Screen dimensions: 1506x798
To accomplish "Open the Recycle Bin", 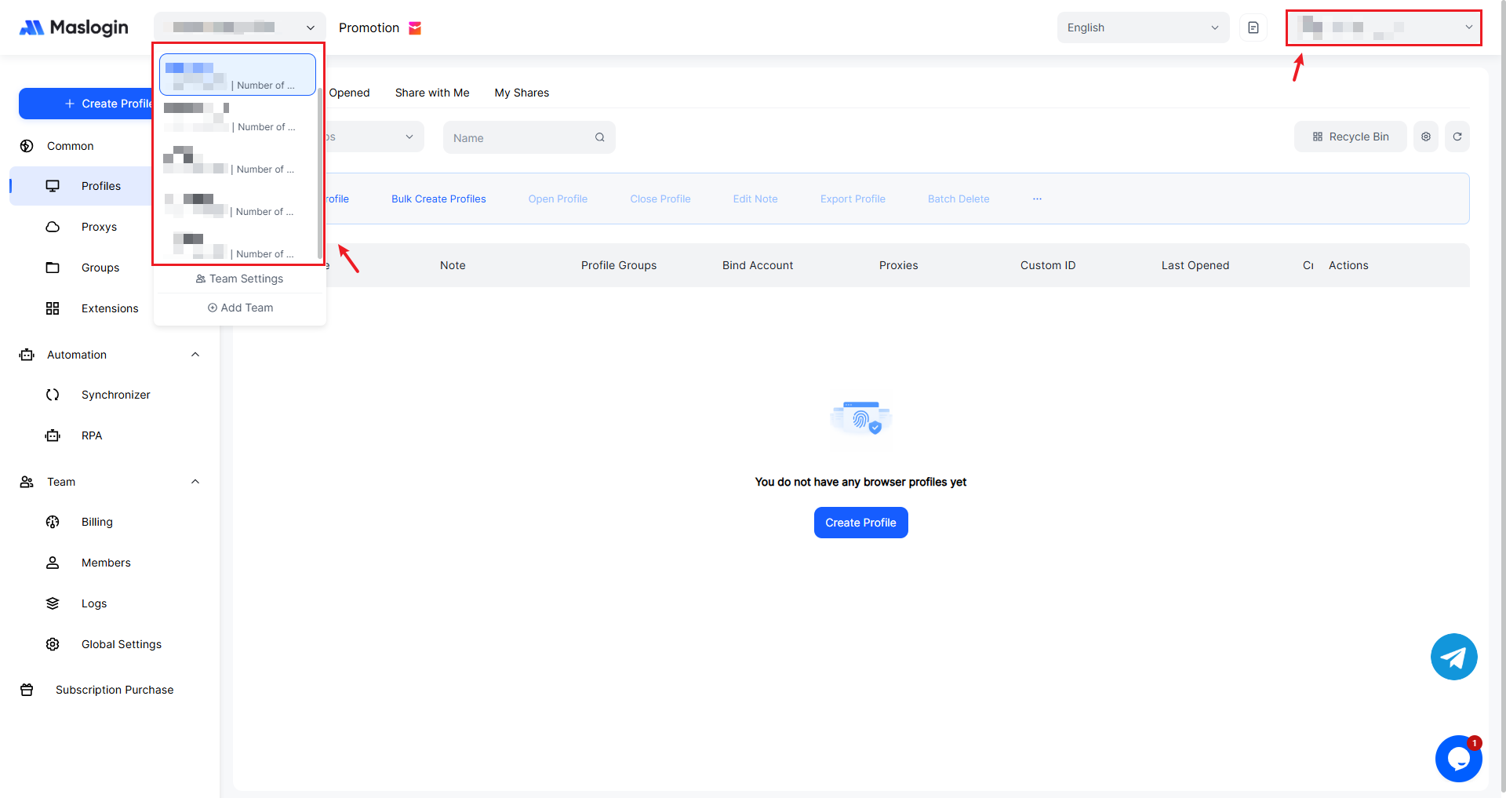I will (1350, 137).
